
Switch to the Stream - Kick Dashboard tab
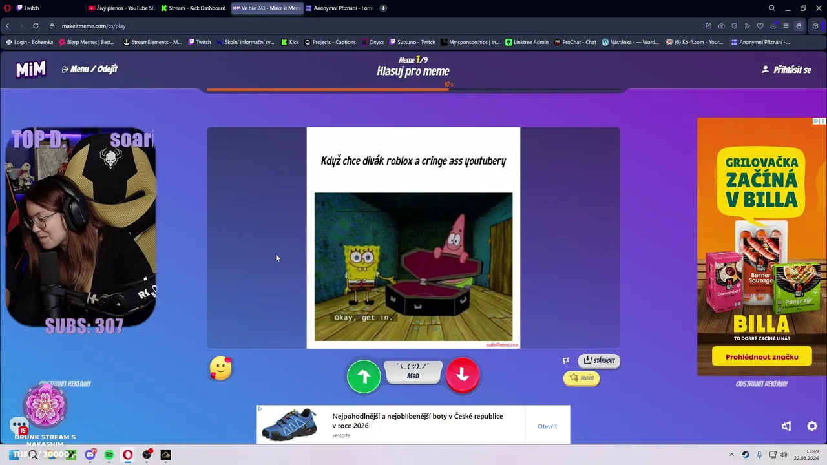(193, 8)
